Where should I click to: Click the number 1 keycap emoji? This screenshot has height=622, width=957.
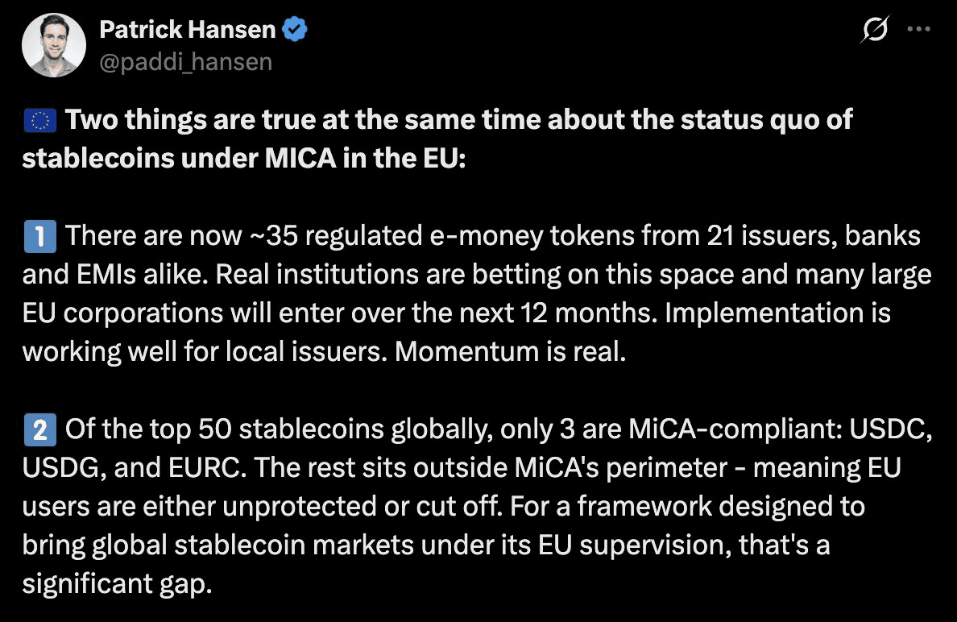(x=39, y=236)
